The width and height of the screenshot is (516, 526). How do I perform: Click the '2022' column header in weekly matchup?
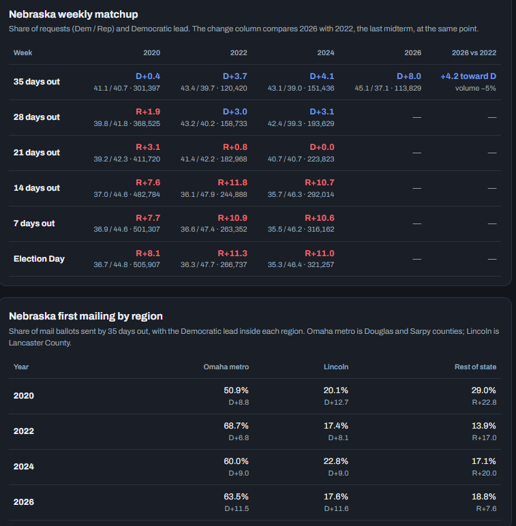[239, 52]
